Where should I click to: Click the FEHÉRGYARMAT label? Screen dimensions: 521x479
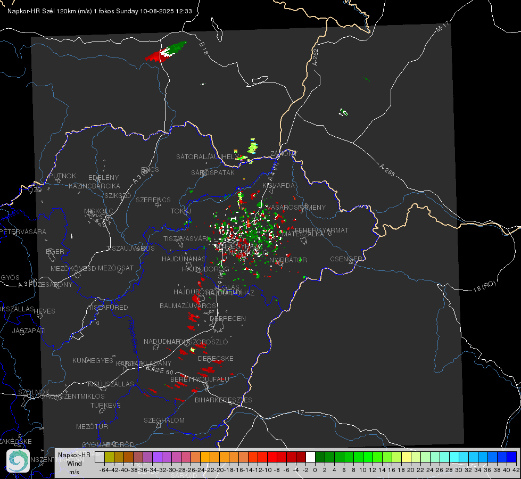point(322,230)
